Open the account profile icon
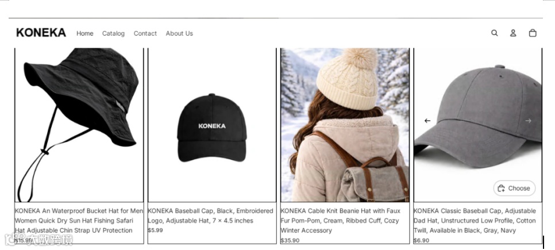Screen dimensions: 555x250 tap(513, 33)
